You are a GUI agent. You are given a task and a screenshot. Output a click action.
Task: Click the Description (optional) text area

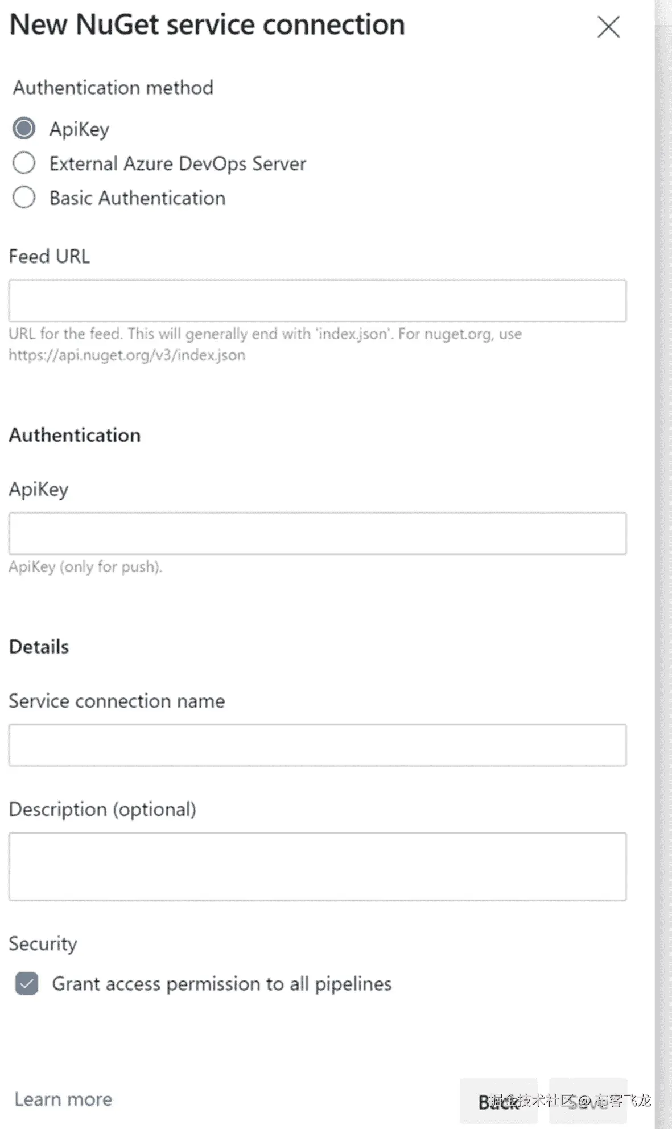coord(318,866)
